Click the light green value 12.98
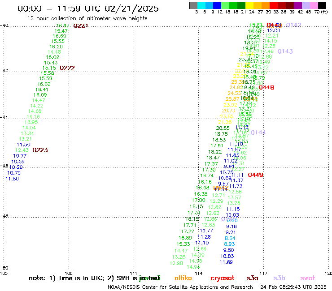 click(176, 263)
